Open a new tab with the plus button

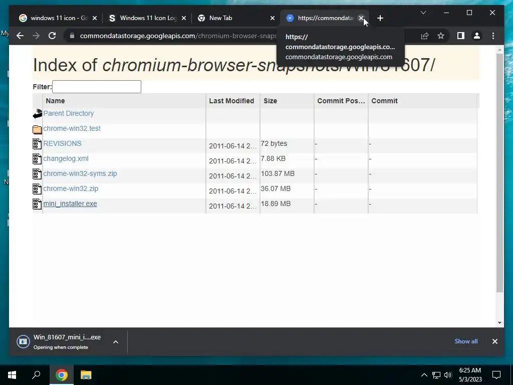[x=380, y=19]
